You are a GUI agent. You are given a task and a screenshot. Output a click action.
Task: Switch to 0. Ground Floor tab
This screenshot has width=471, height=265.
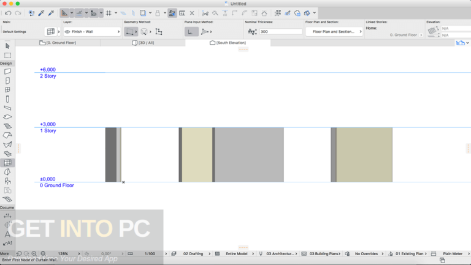click(x=58, y=43)
